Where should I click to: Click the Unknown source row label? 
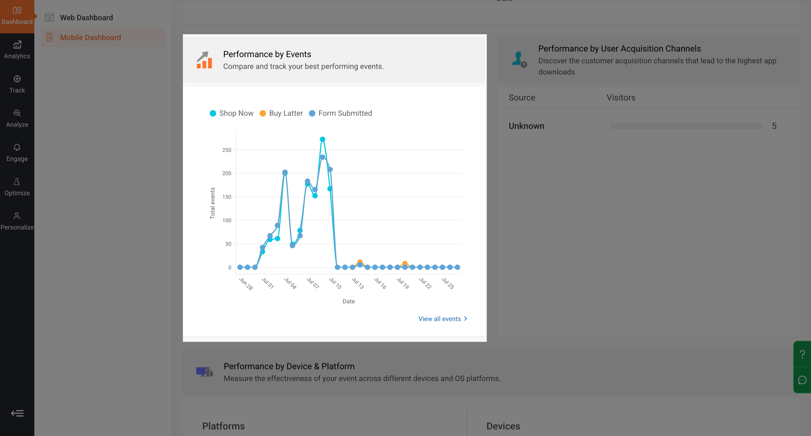point(526,126)
